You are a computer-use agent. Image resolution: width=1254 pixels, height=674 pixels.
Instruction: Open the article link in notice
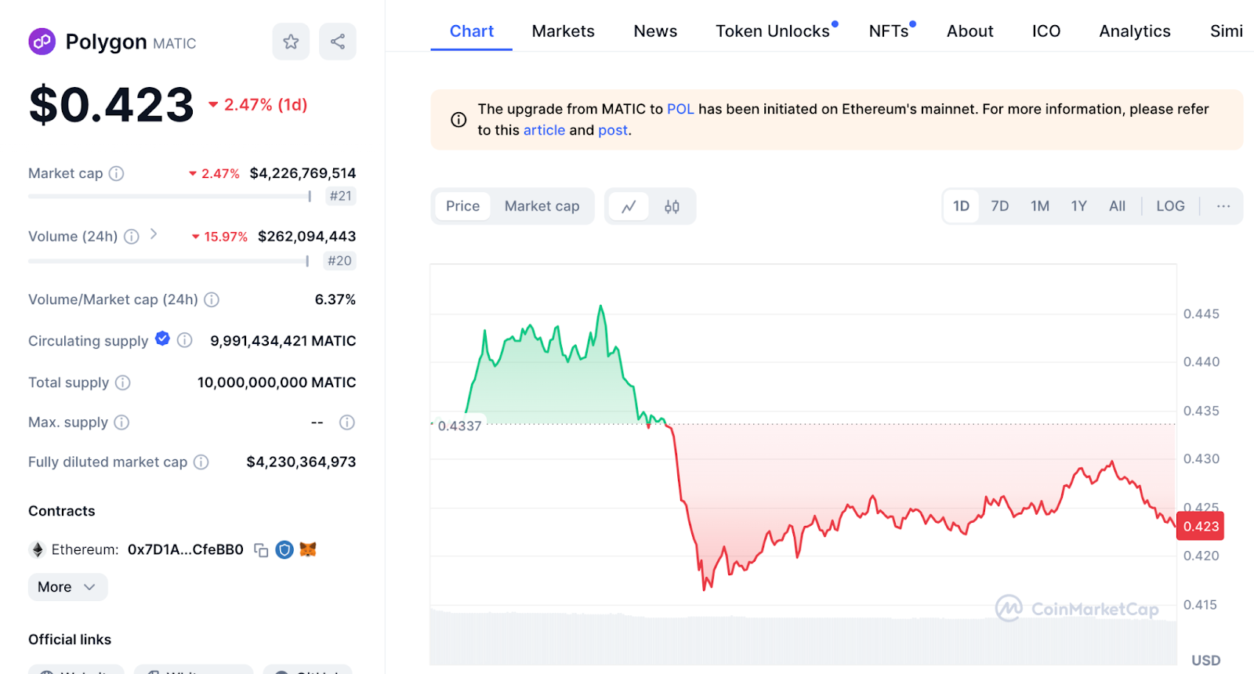544,130
